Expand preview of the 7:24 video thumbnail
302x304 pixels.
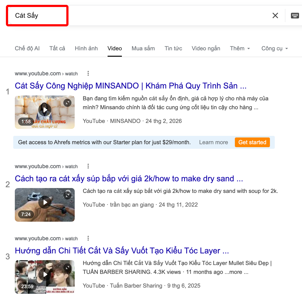(67, 195)
